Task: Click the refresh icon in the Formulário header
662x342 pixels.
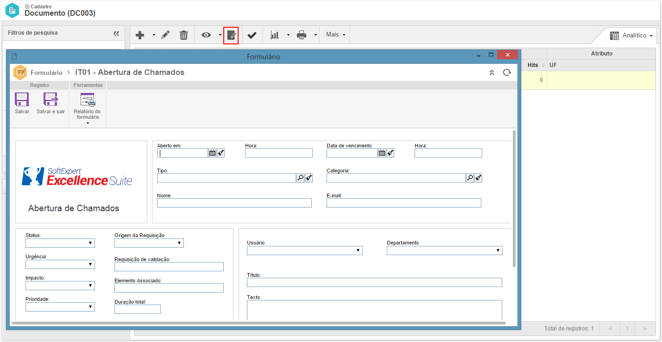Action: (x=507, y=73)
